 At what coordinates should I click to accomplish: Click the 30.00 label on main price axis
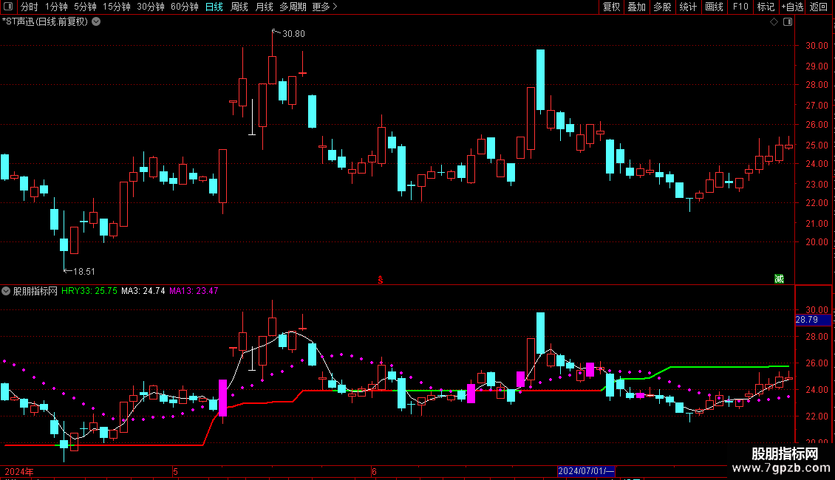point(817,46)
